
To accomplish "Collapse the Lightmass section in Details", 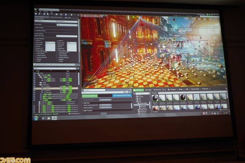I will (83, 103).
